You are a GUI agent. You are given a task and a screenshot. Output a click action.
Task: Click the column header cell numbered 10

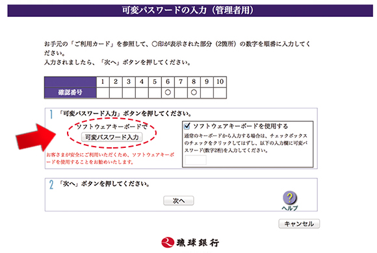click(220, 82)
